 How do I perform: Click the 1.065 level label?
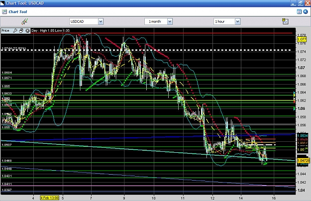coord(6,86)
